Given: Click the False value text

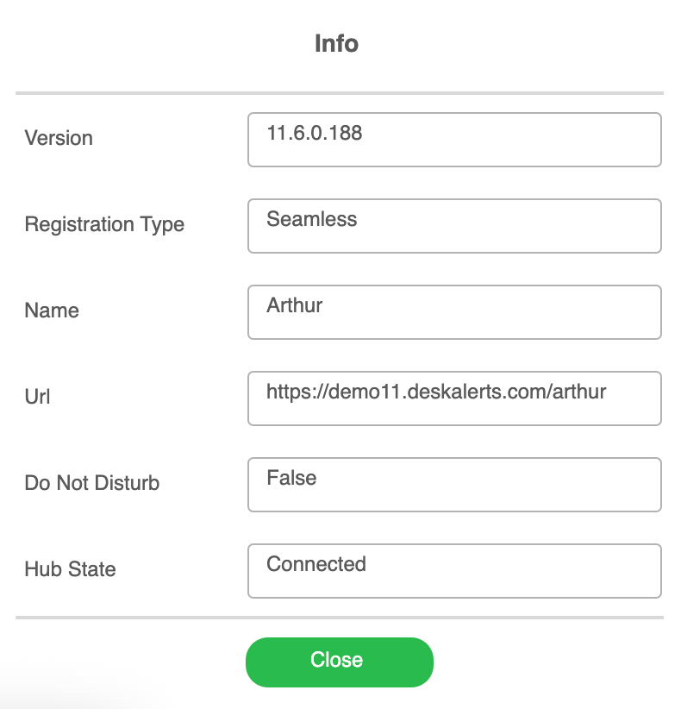Looking at the screenshot, I should pos(291,478).
